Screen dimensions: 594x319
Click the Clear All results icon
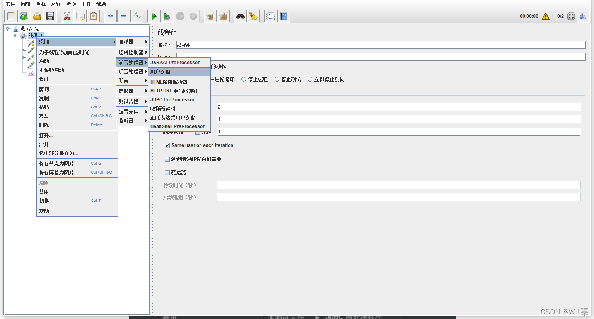coord(224,16)
